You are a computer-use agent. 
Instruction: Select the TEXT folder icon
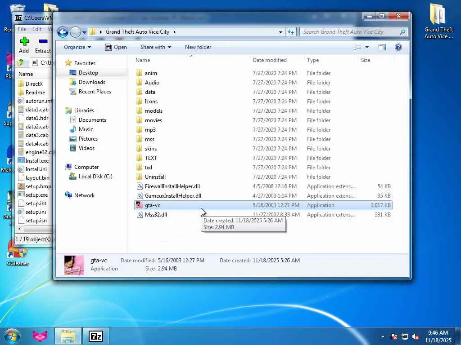coord(140,158)
